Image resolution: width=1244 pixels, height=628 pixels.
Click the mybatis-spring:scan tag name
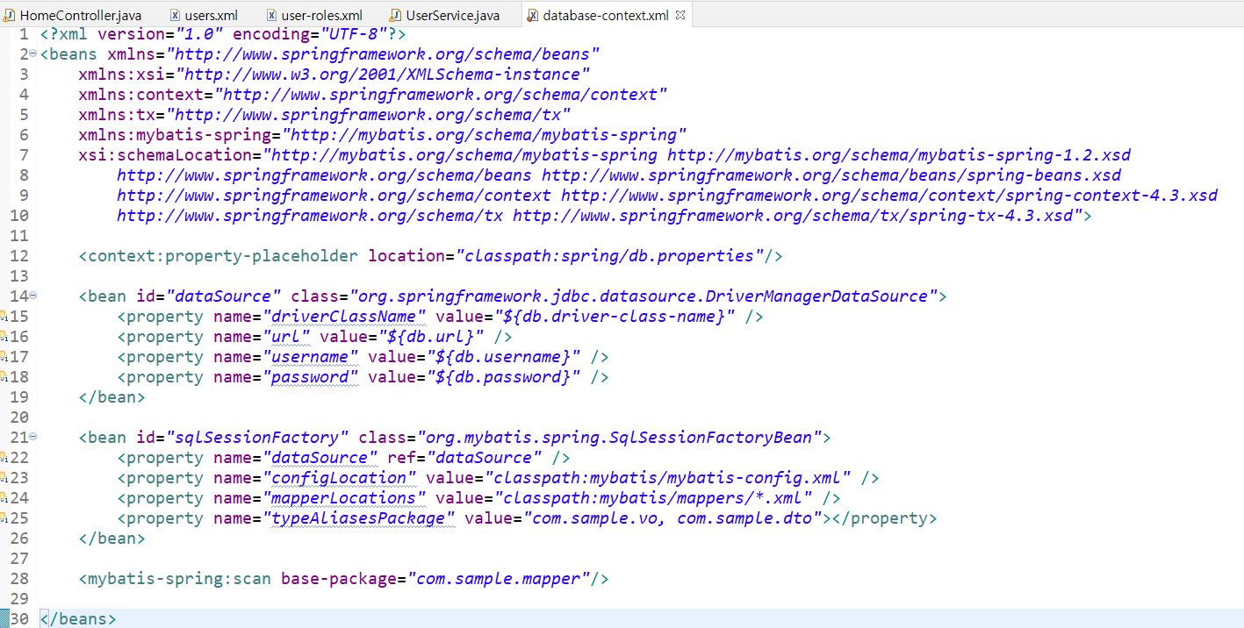click(x=180, y=579)
